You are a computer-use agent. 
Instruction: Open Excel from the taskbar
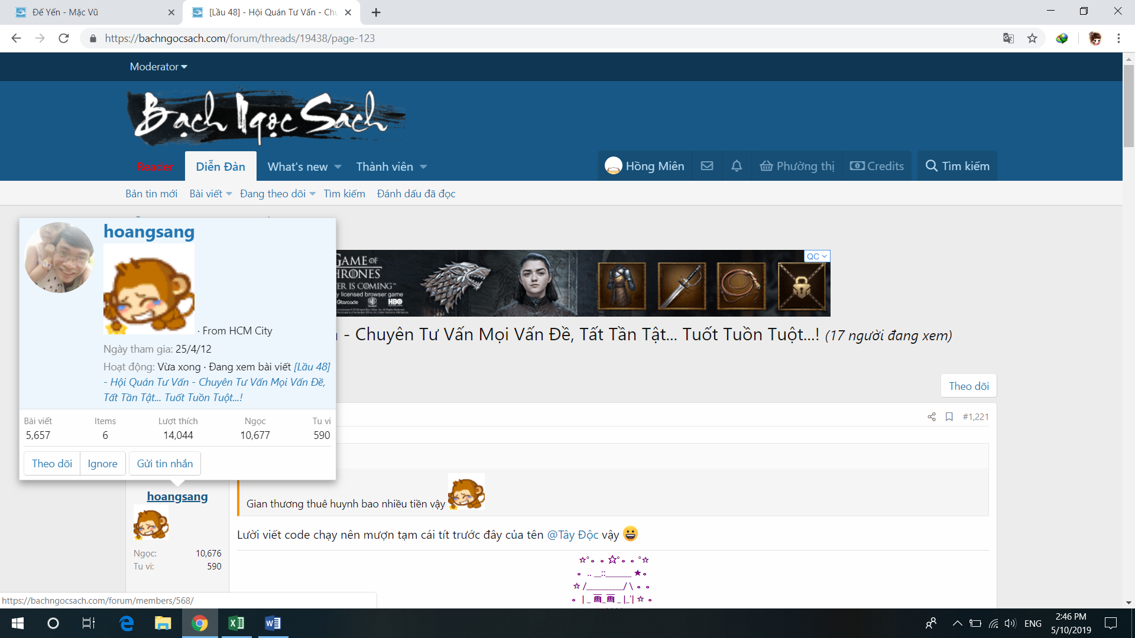236,623
